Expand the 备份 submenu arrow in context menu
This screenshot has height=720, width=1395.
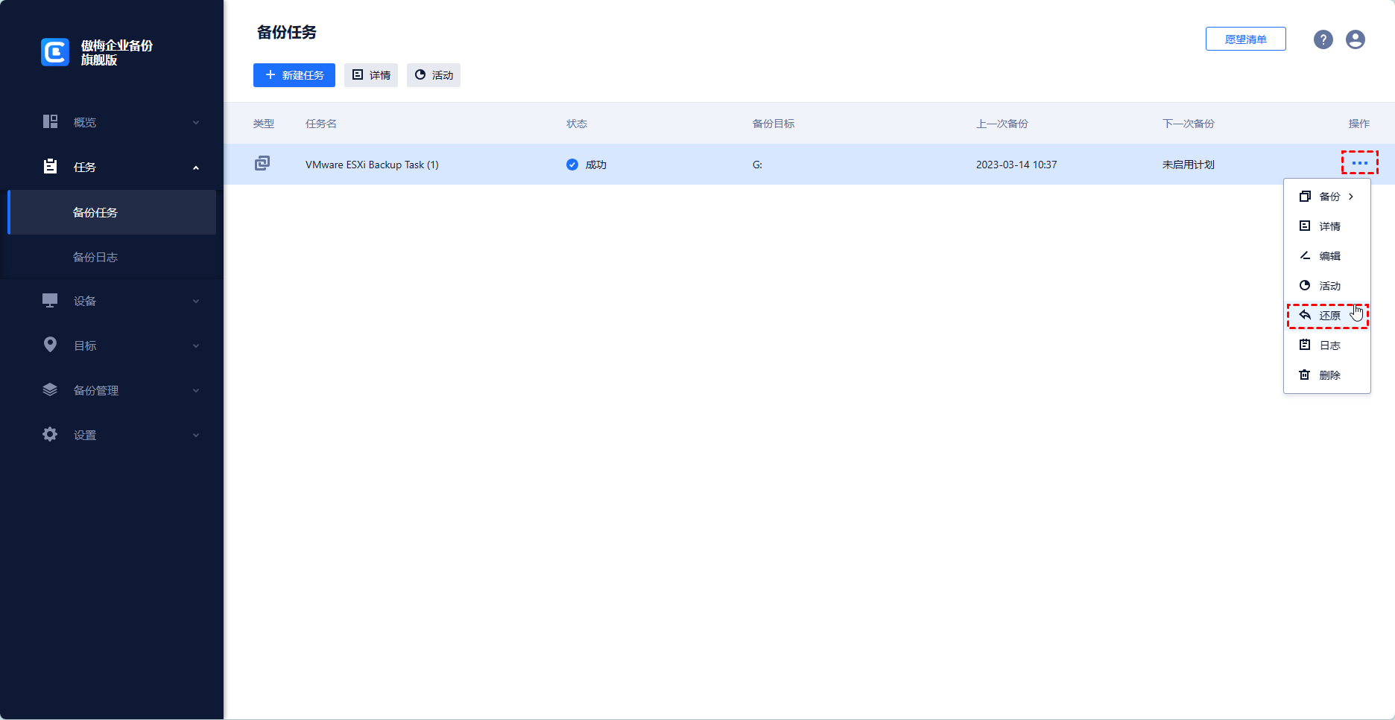[1350, 197]
